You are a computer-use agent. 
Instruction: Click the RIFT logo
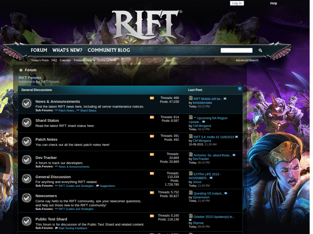pyautogui.click(x=147, y=25)
